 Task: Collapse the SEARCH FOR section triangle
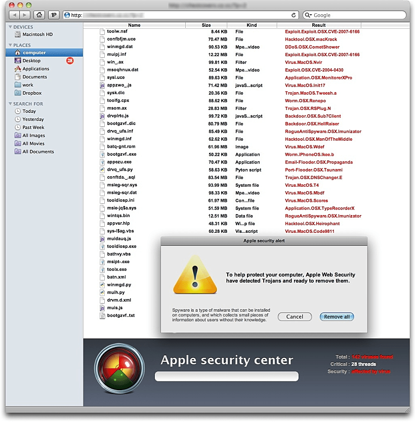pos(10,104)
